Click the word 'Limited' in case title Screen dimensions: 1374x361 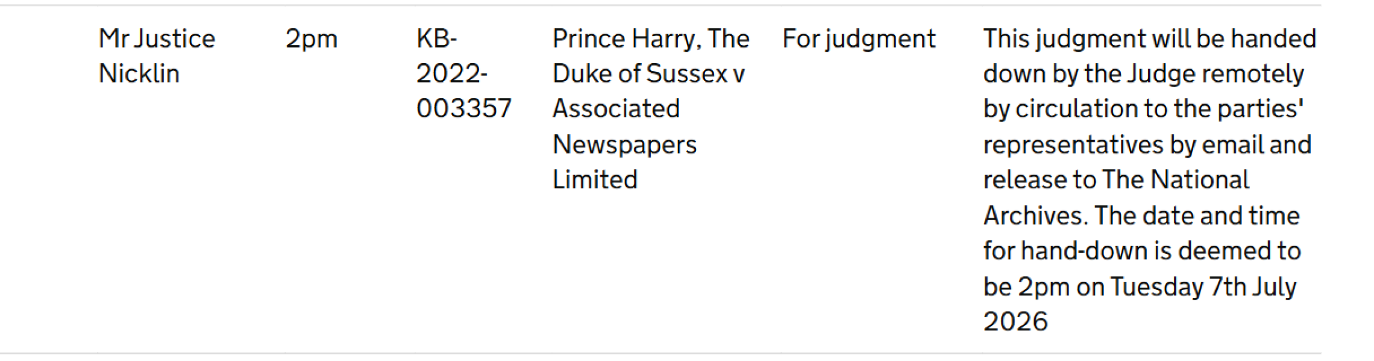[x=595, y=180]
